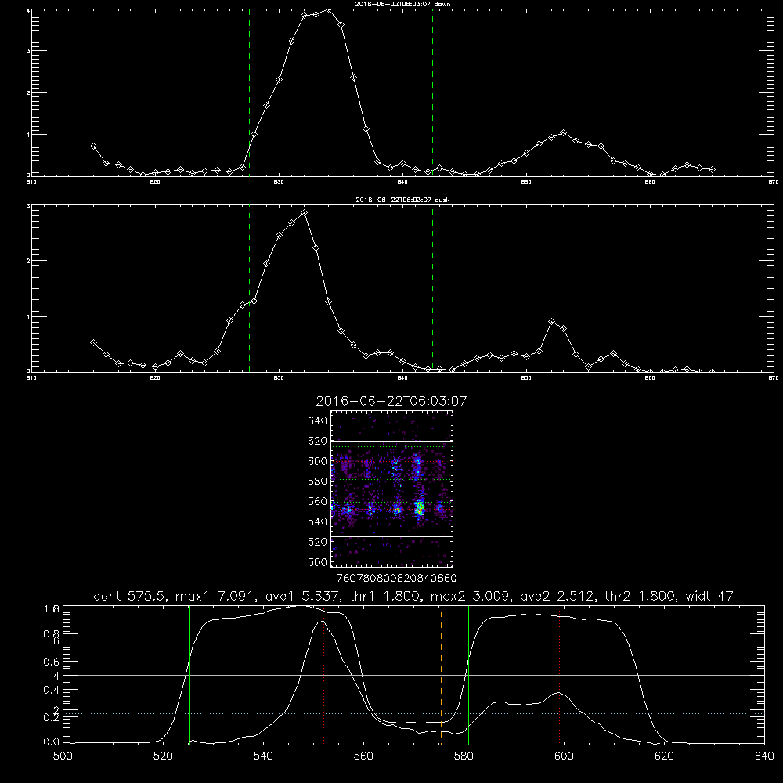Click bottom plot x-axis label '580'
Image resolution: width=783 pixels, height=783 pixels.
click(464, 756)
